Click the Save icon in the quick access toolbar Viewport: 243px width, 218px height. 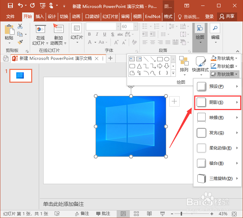(x=10, y=6)
